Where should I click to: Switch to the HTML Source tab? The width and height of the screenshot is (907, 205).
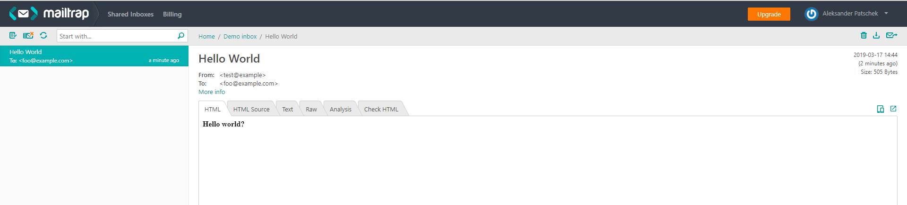[251, 109]
